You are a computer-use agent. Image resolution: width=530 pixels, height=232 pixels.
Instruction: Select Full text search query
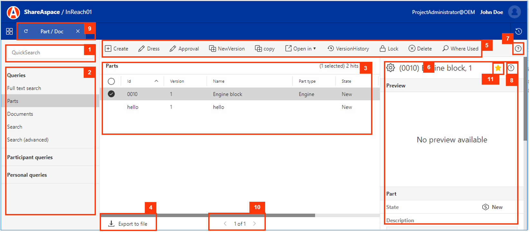click(24, 88)
